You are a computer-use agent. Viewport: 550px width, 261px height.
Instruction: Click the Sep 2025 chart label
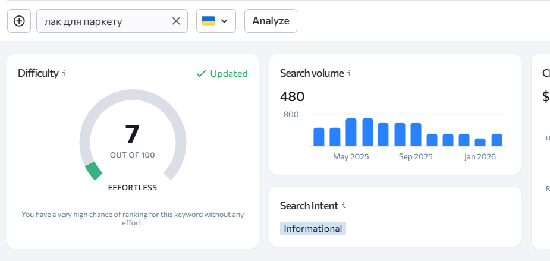[x=415, y=157]
